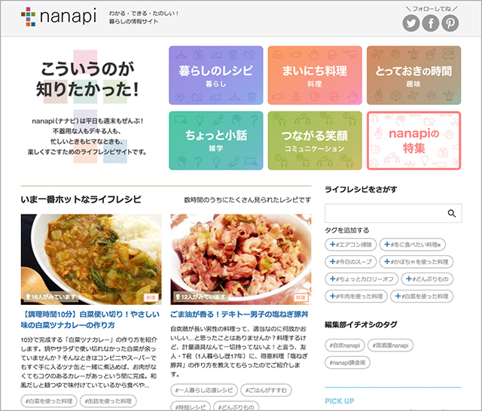This screenshot has height=411, width=482.
Task: Open editor tag #自炊nanapi
Action: click(x=345, y=346)
